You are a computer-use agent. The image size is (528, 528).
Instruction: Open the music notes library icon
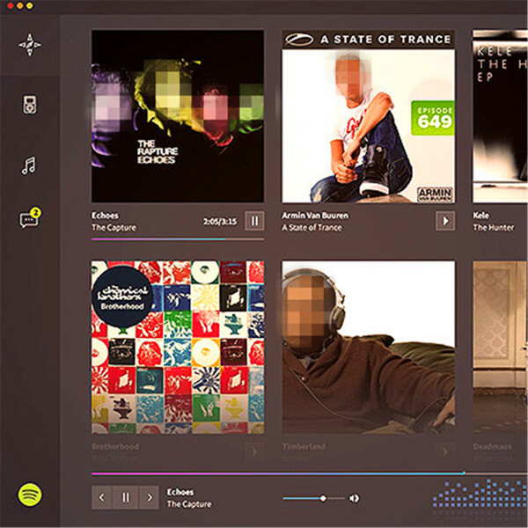[29, 165]
